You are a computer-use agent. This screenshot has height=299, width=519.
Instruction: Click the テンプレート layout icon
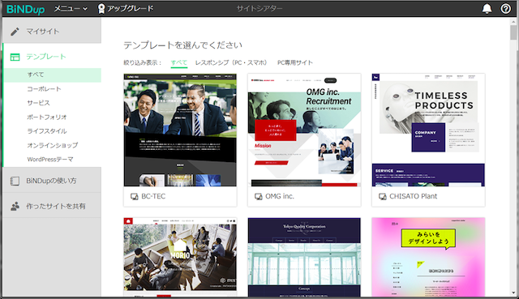coord(15,57)
